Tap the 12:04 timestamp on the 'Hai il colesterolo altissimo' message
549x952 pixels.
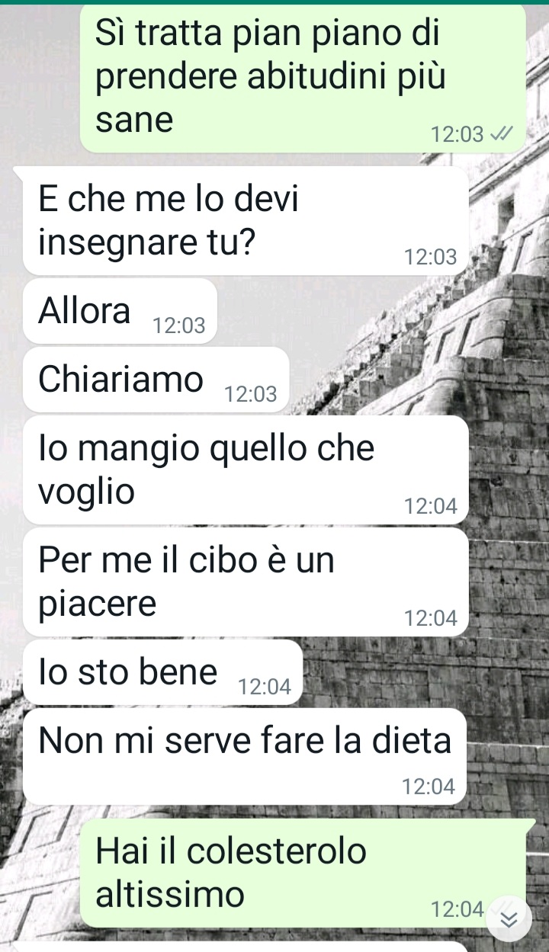tap(457, 909)
